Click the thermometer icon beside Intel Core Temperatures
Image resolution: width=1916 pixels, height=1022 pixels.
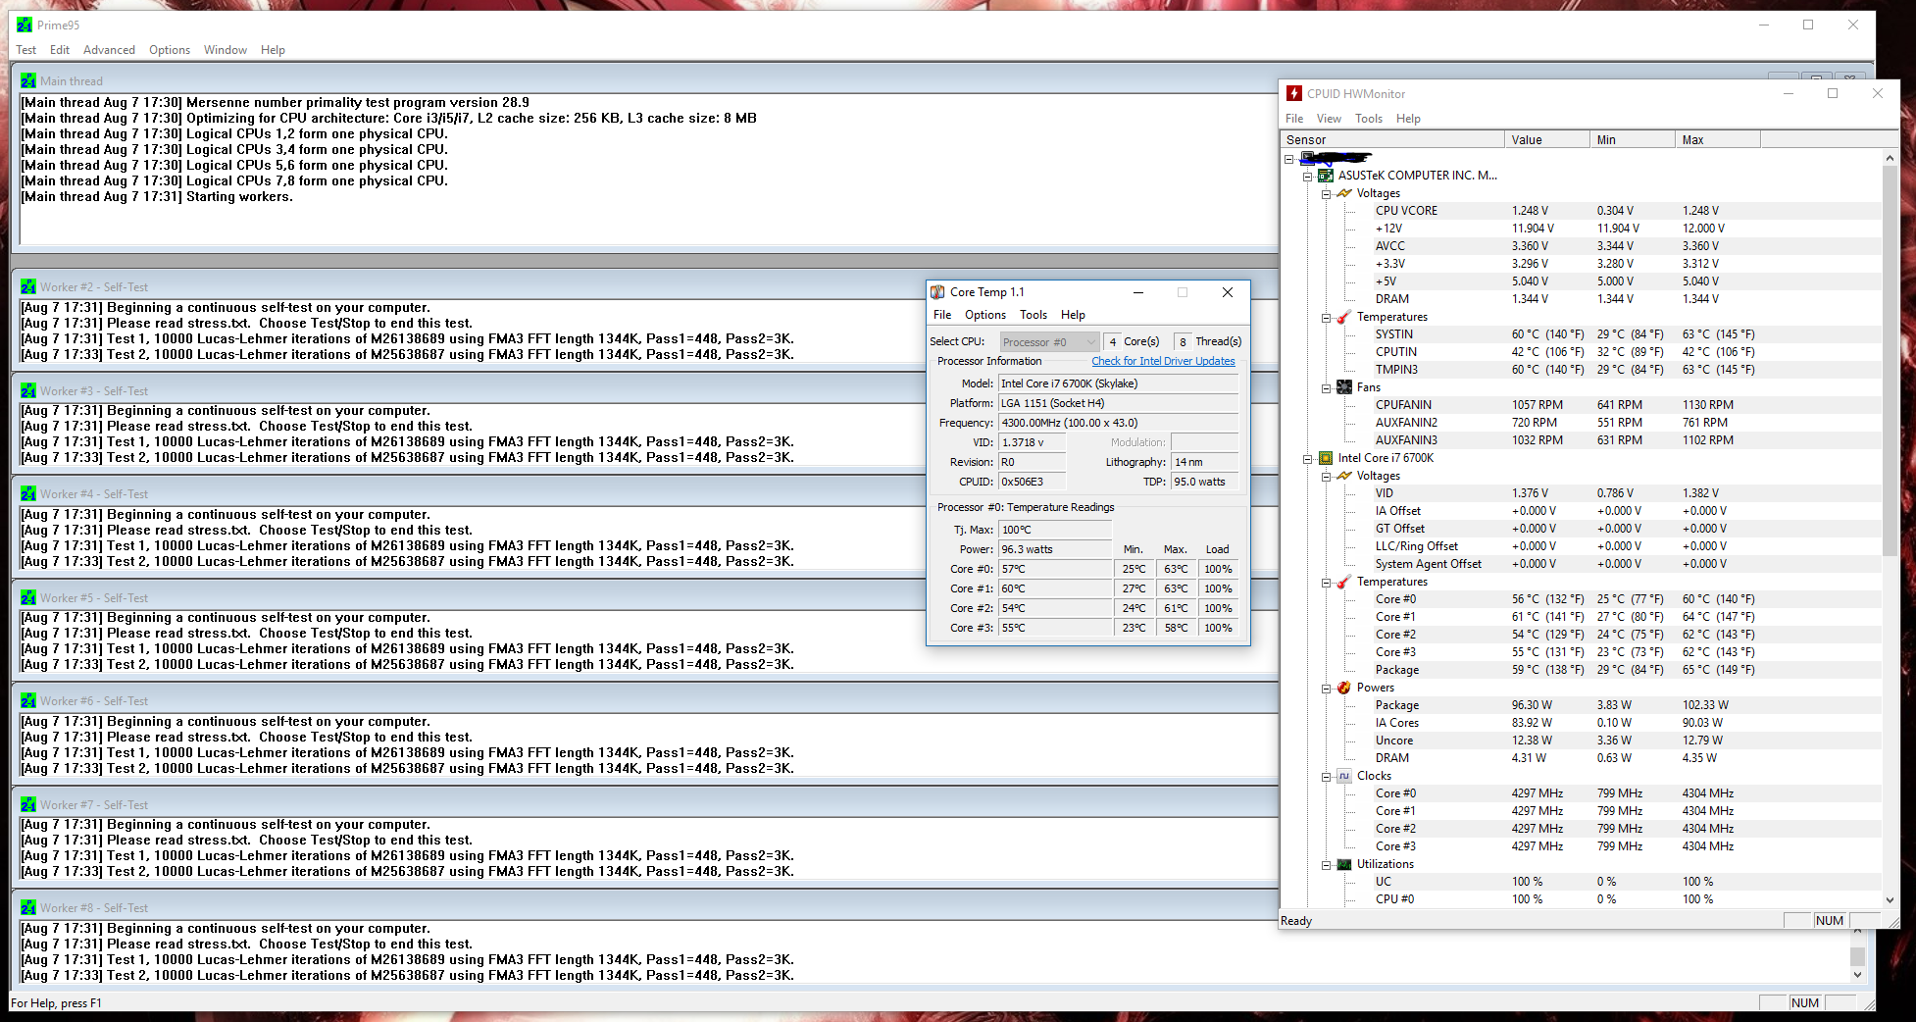pos(1344,582)
